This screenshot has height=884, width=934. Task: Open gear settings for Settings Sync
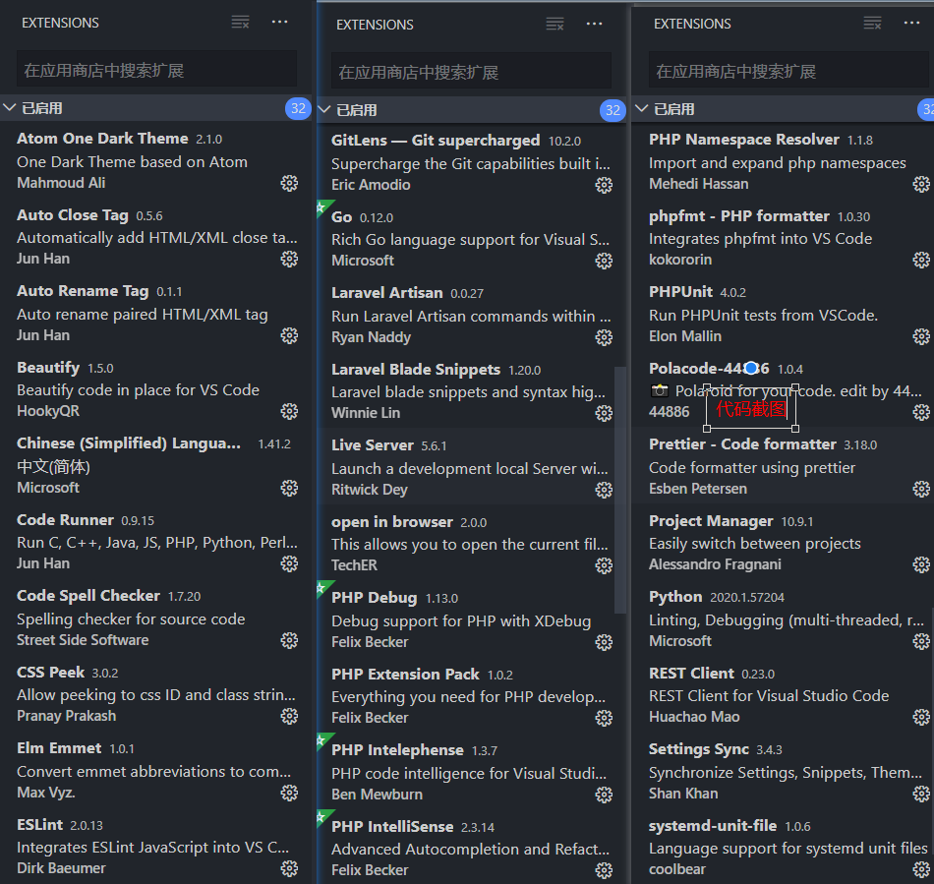pos(921,794)
